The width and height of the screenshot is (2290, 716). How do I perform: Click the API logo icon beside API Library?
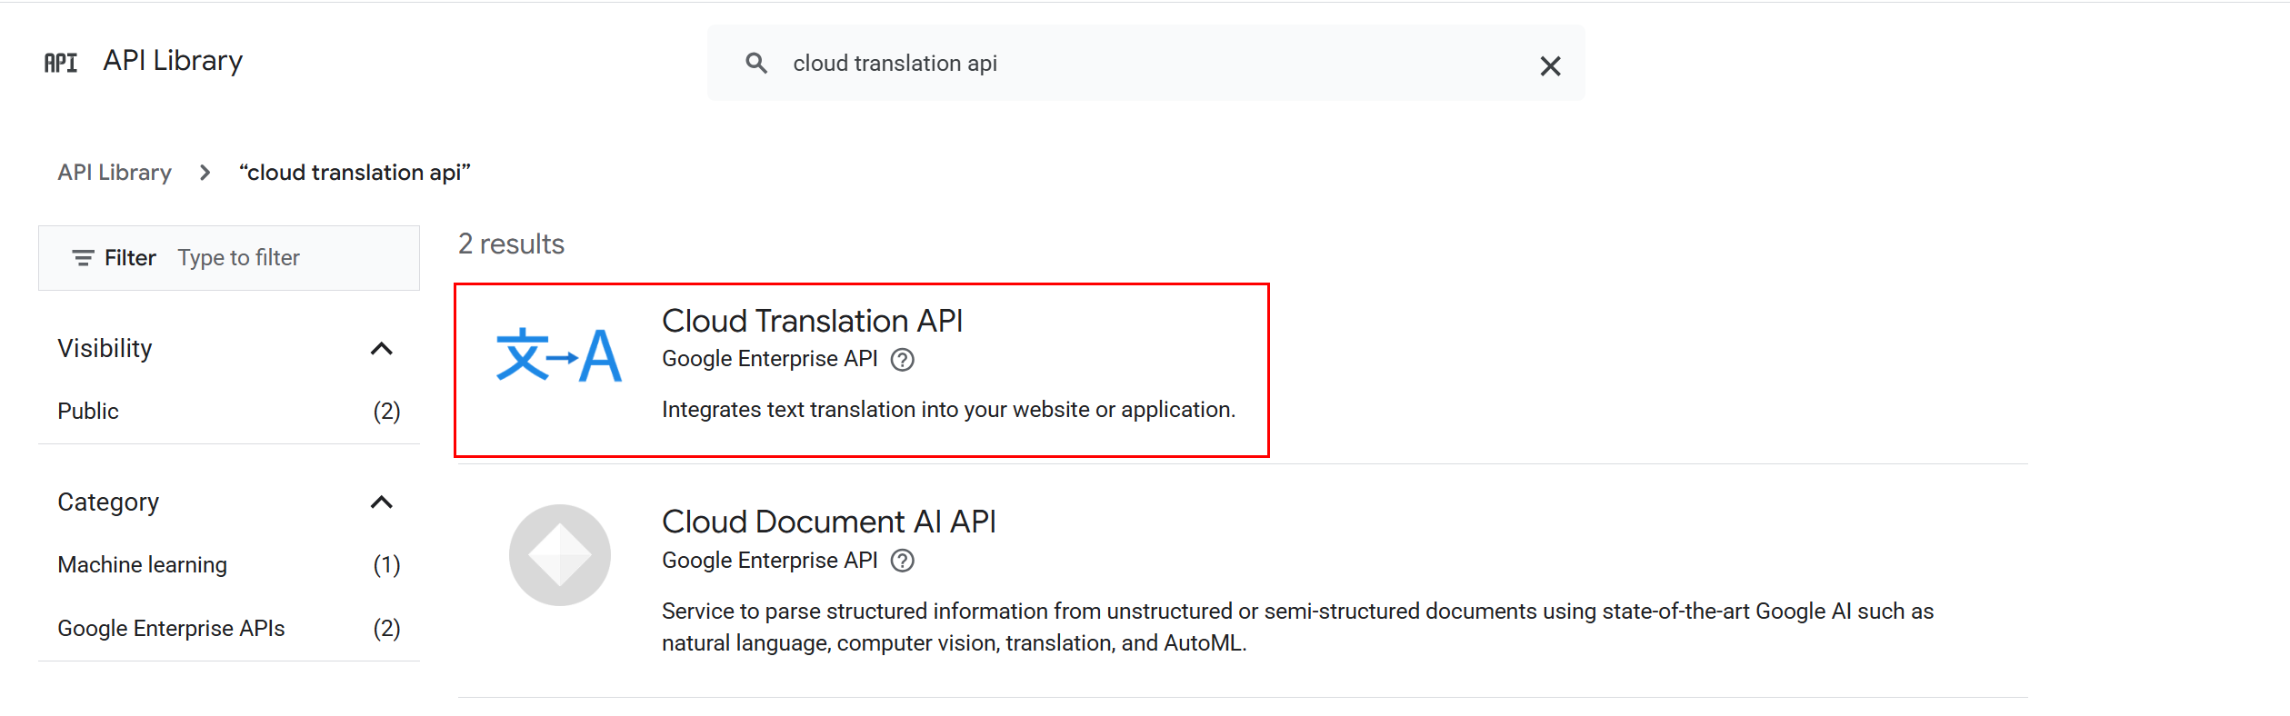pyautogui.click(x=61, y=62)
